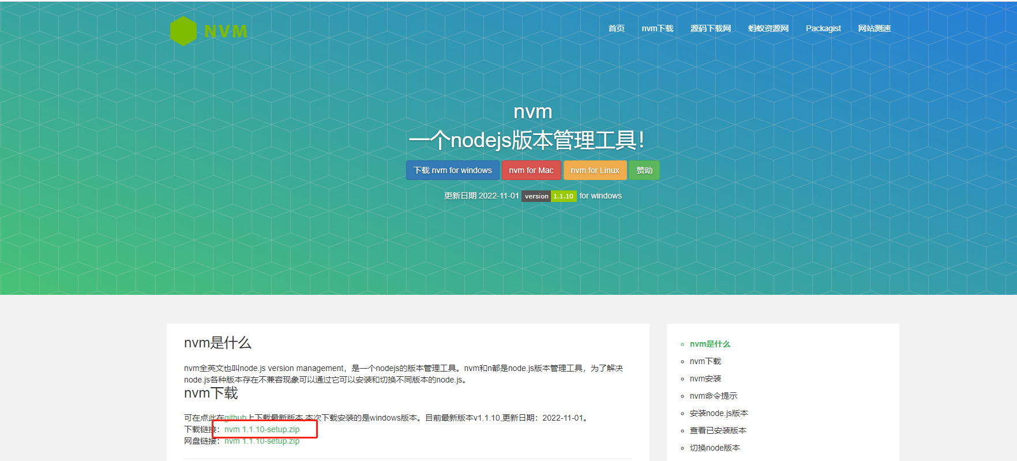This screenshot has width=1017, height=461.
Task: Click the 下载链接 nvm 1.1.10-setup.zip link
Action: tap(262, 429)
